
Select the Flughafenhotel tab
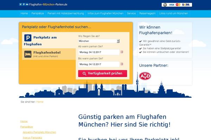tap(49, 54)
